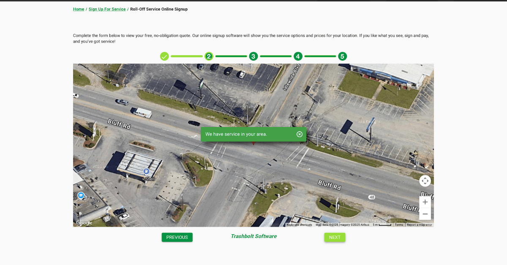Screen dimensions: 507x265
Task: Show keyboard shortcuts for the map
Action: (299, 224)
